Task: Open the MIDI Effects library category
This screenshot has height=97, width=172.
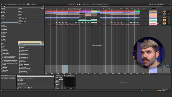Action: (5, 29)
